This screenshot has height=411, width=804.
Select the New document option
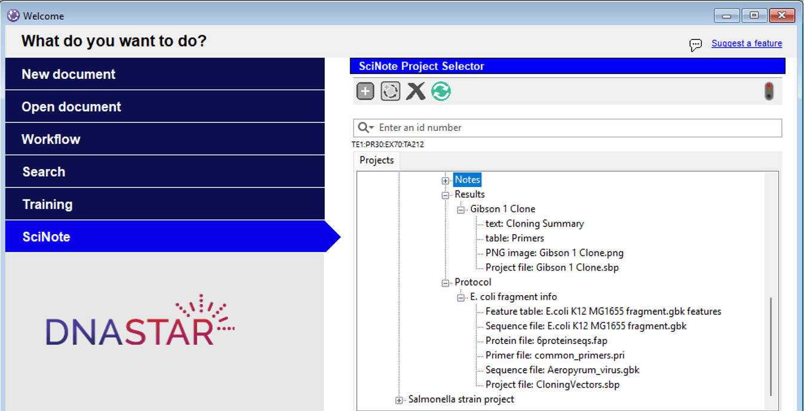click(x=165, y=74)
